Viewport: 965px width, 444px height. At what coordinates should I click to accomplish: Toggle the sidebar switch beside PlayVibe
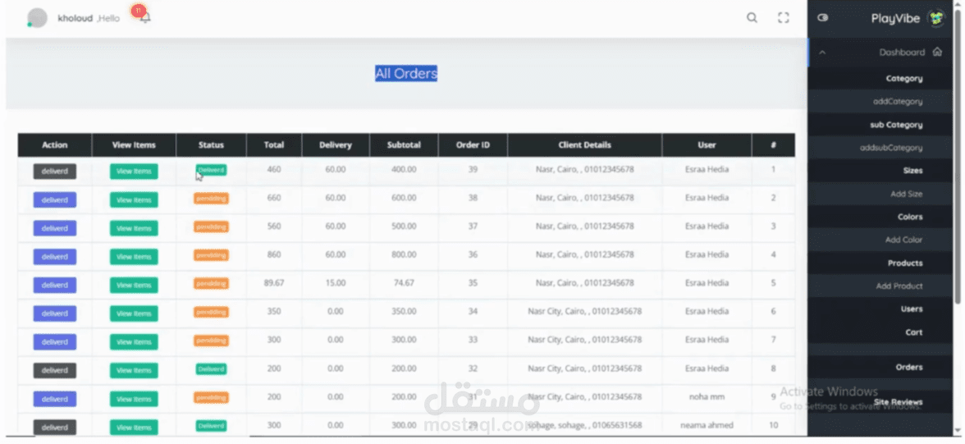pos(823,18)
